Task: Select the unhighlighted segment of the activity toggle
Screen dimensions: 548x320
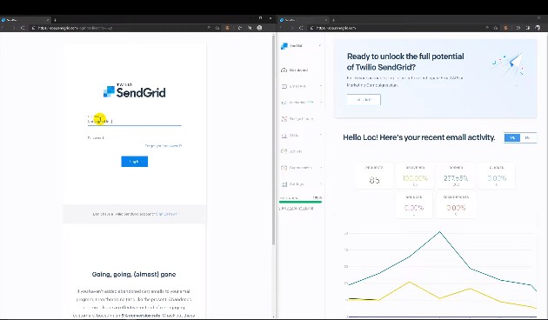Action: (x=528, y=137)
